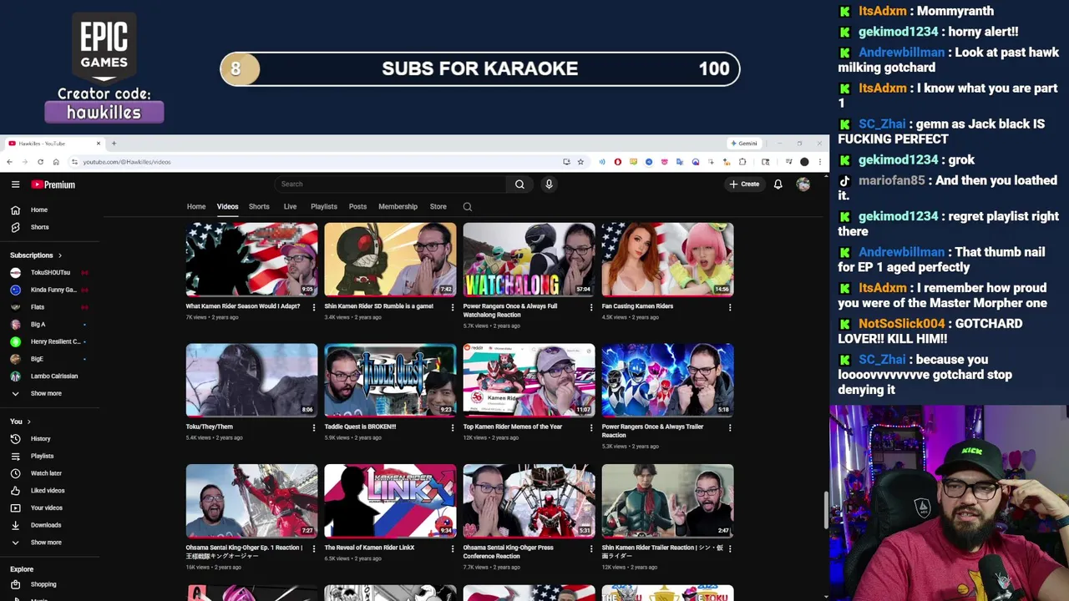Bookmark this page with star icon
Image resolution: width=1069 pixels, height=601 pixels.
580,162
